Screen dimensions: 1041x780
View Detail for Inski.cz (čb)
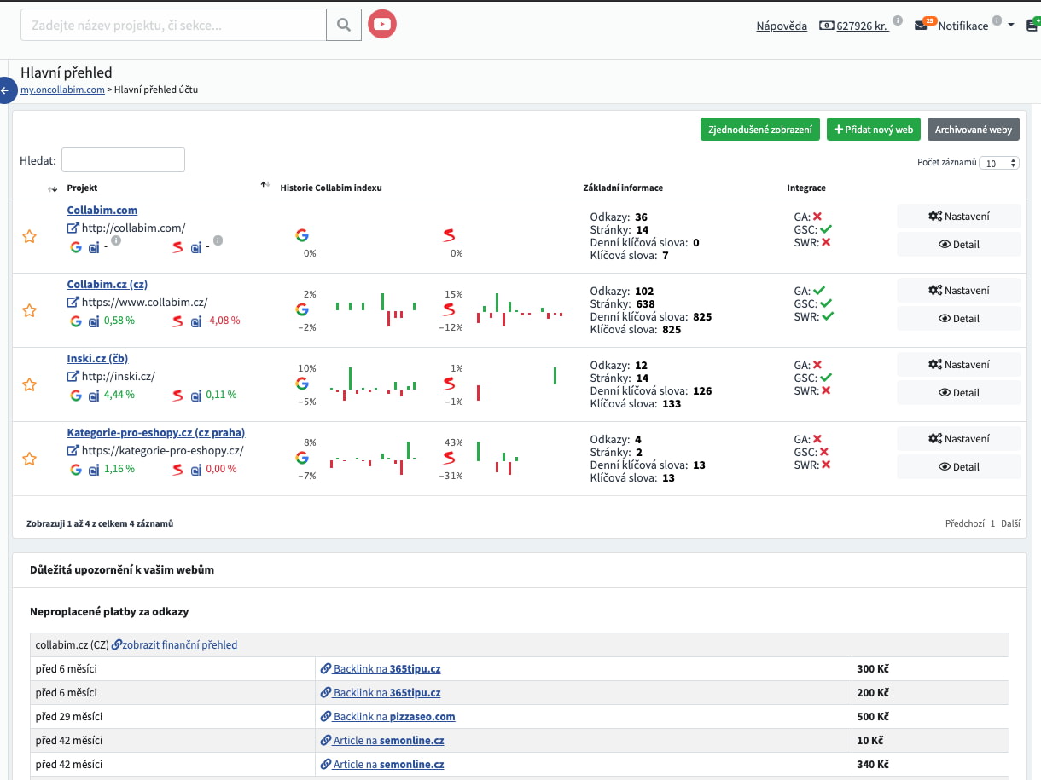pyautogui.click(x=959, y=393)
